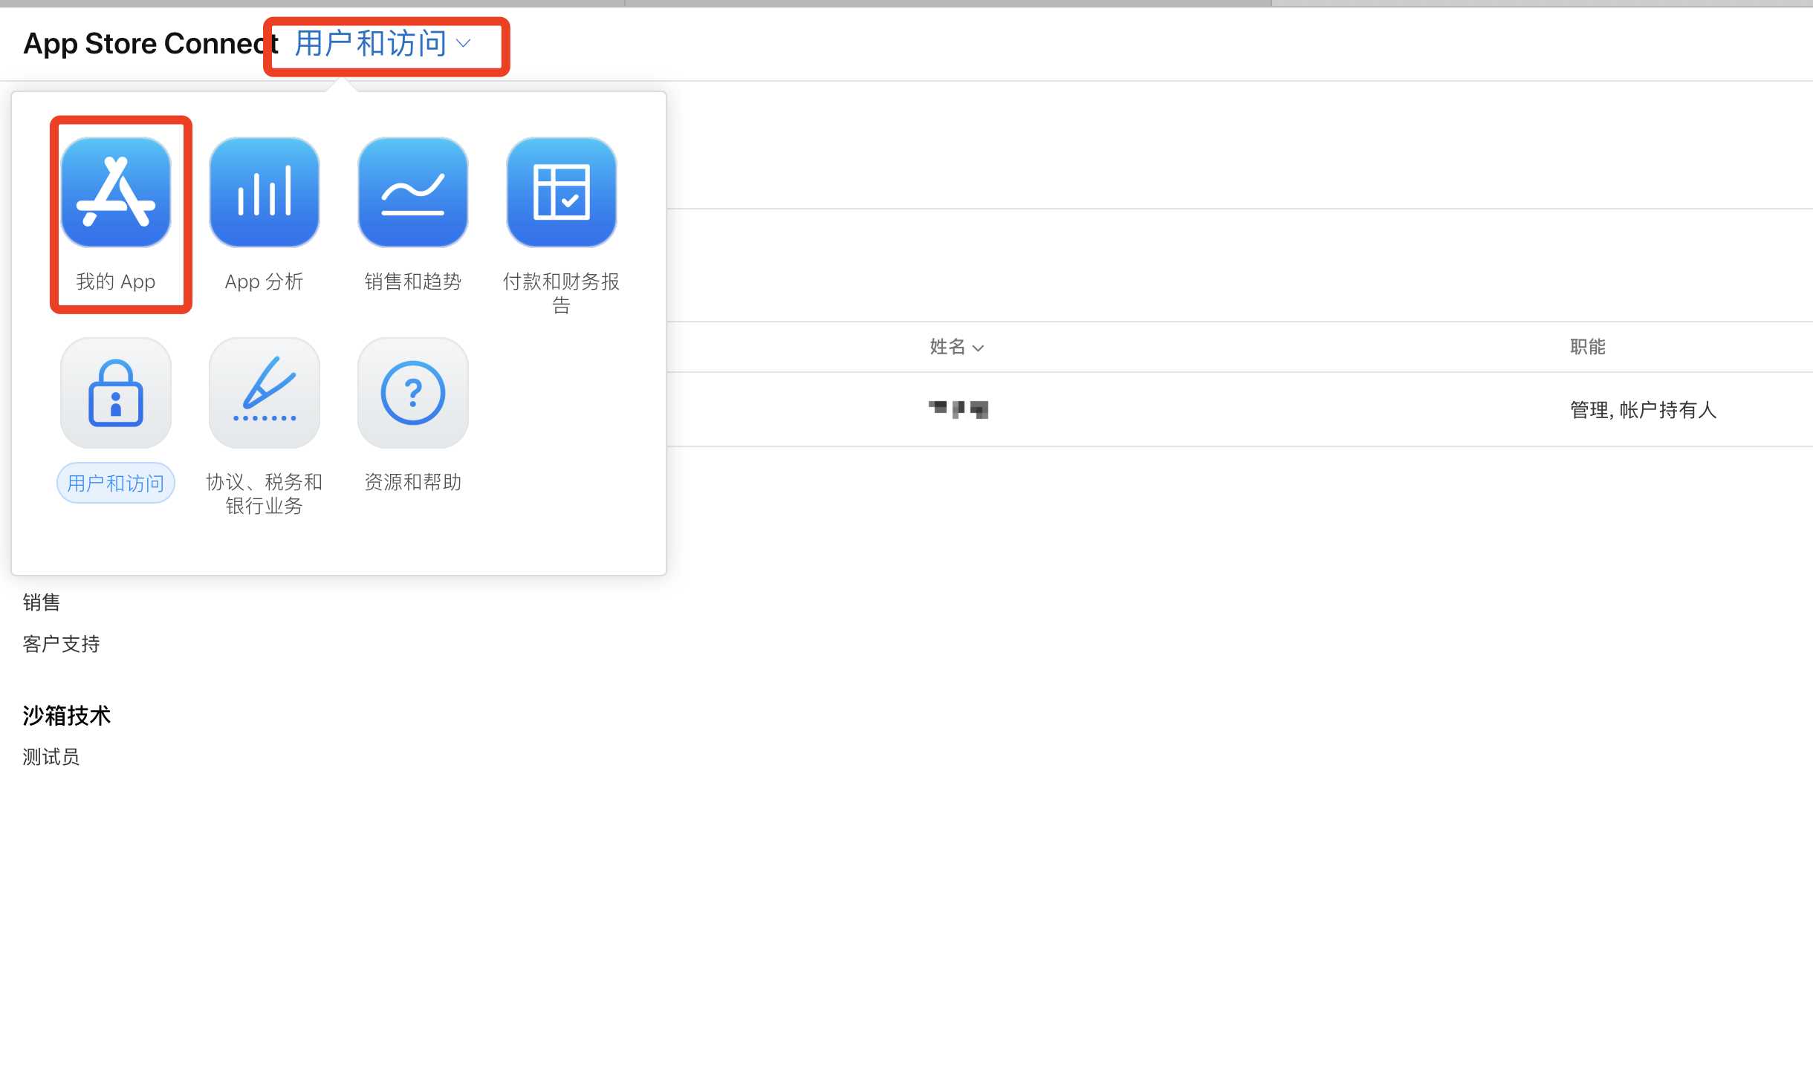Click the 协议、税务和银行业务 label
1813x1074 pixels.
pos(265,493)
